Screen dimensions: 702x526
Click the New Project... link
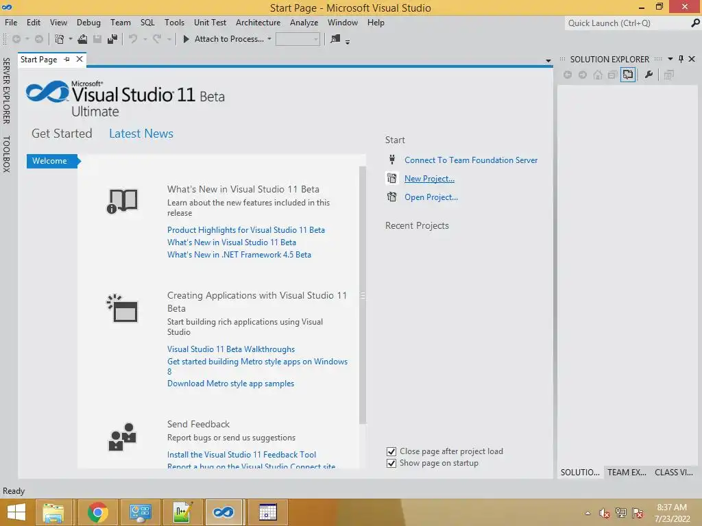pos(429,179)
